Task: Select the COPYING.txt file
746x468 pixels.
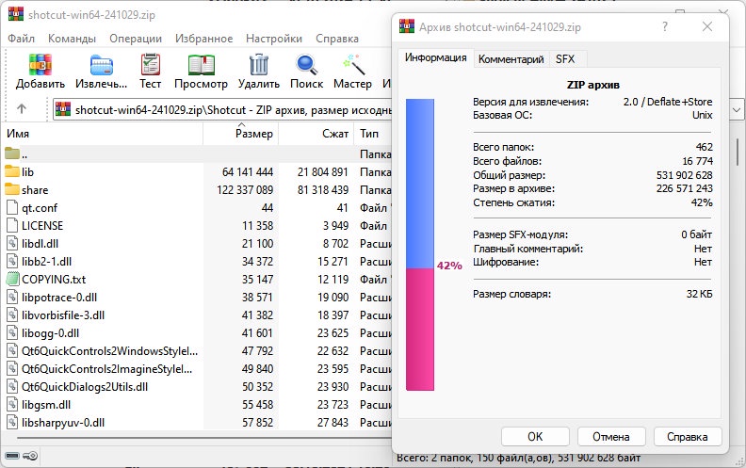Action: (53, 279)
